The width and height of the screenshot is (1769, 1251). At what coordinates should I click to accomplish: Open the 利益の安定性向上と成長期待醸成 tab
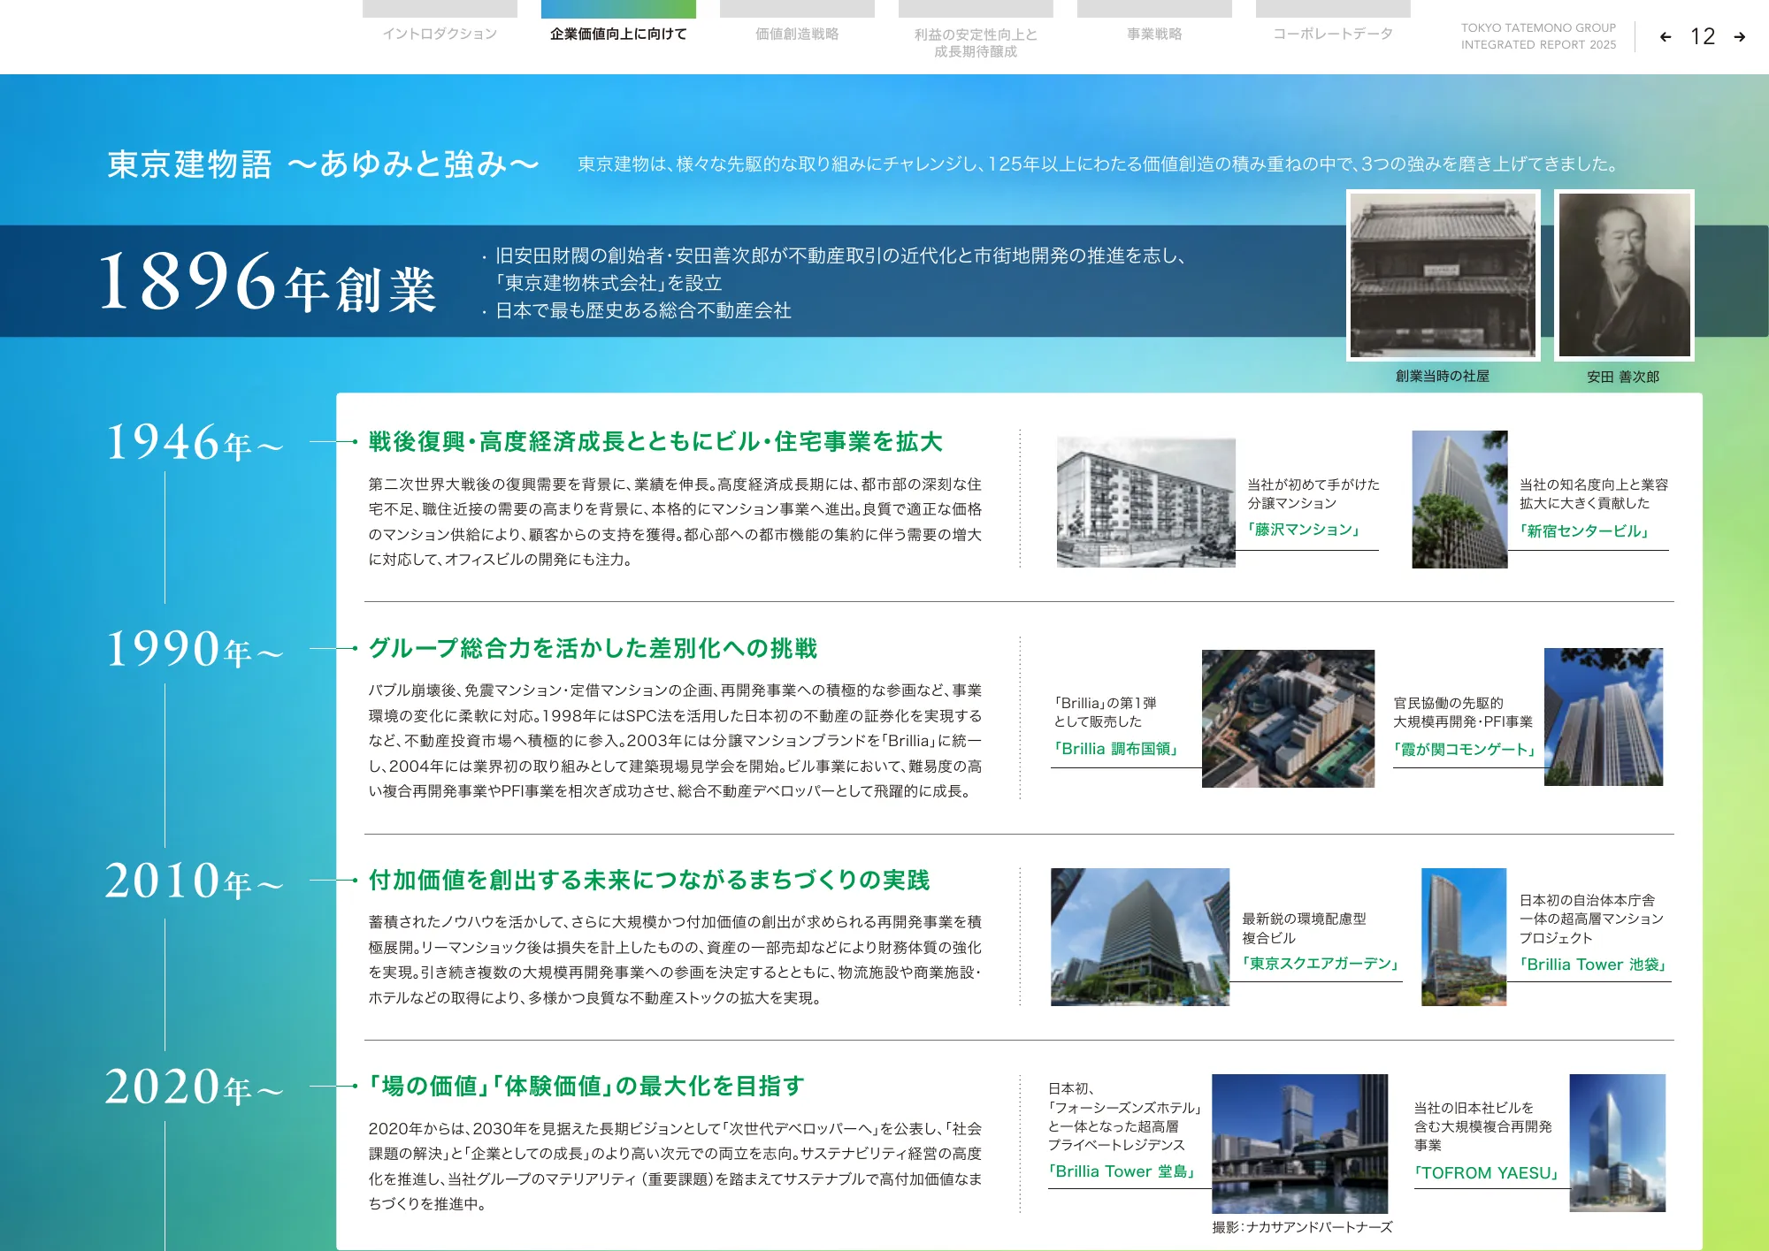pyautogui.click(x=976, y=42)
